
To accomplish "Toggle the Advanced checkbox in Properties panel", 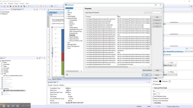I will [x=164, y=55].
